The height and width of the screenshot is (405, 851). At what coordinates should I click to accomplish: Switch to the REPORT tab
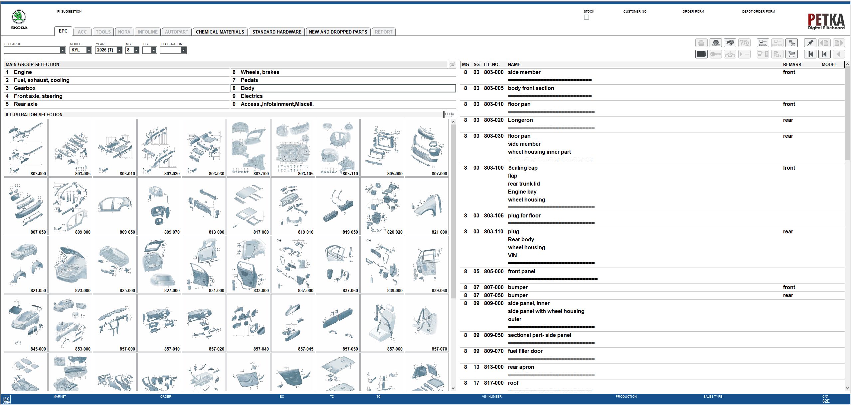(x=384, y=32)
